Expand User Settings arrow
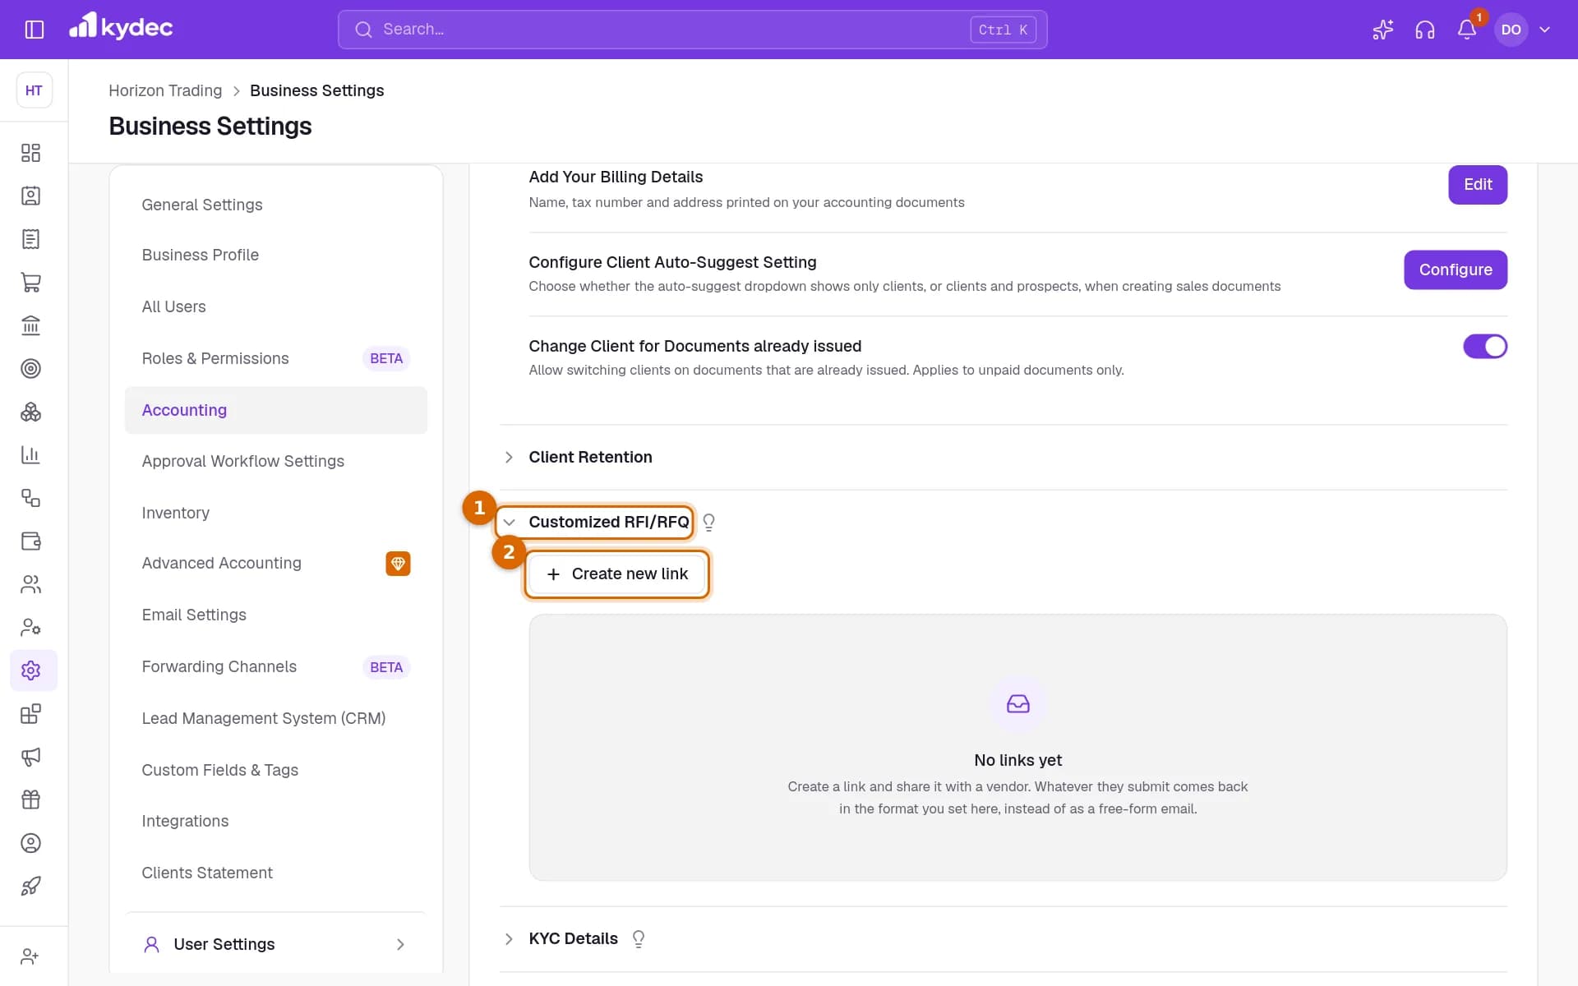The width and height of the screenshot is (1578, 986). tap(400, 944)
